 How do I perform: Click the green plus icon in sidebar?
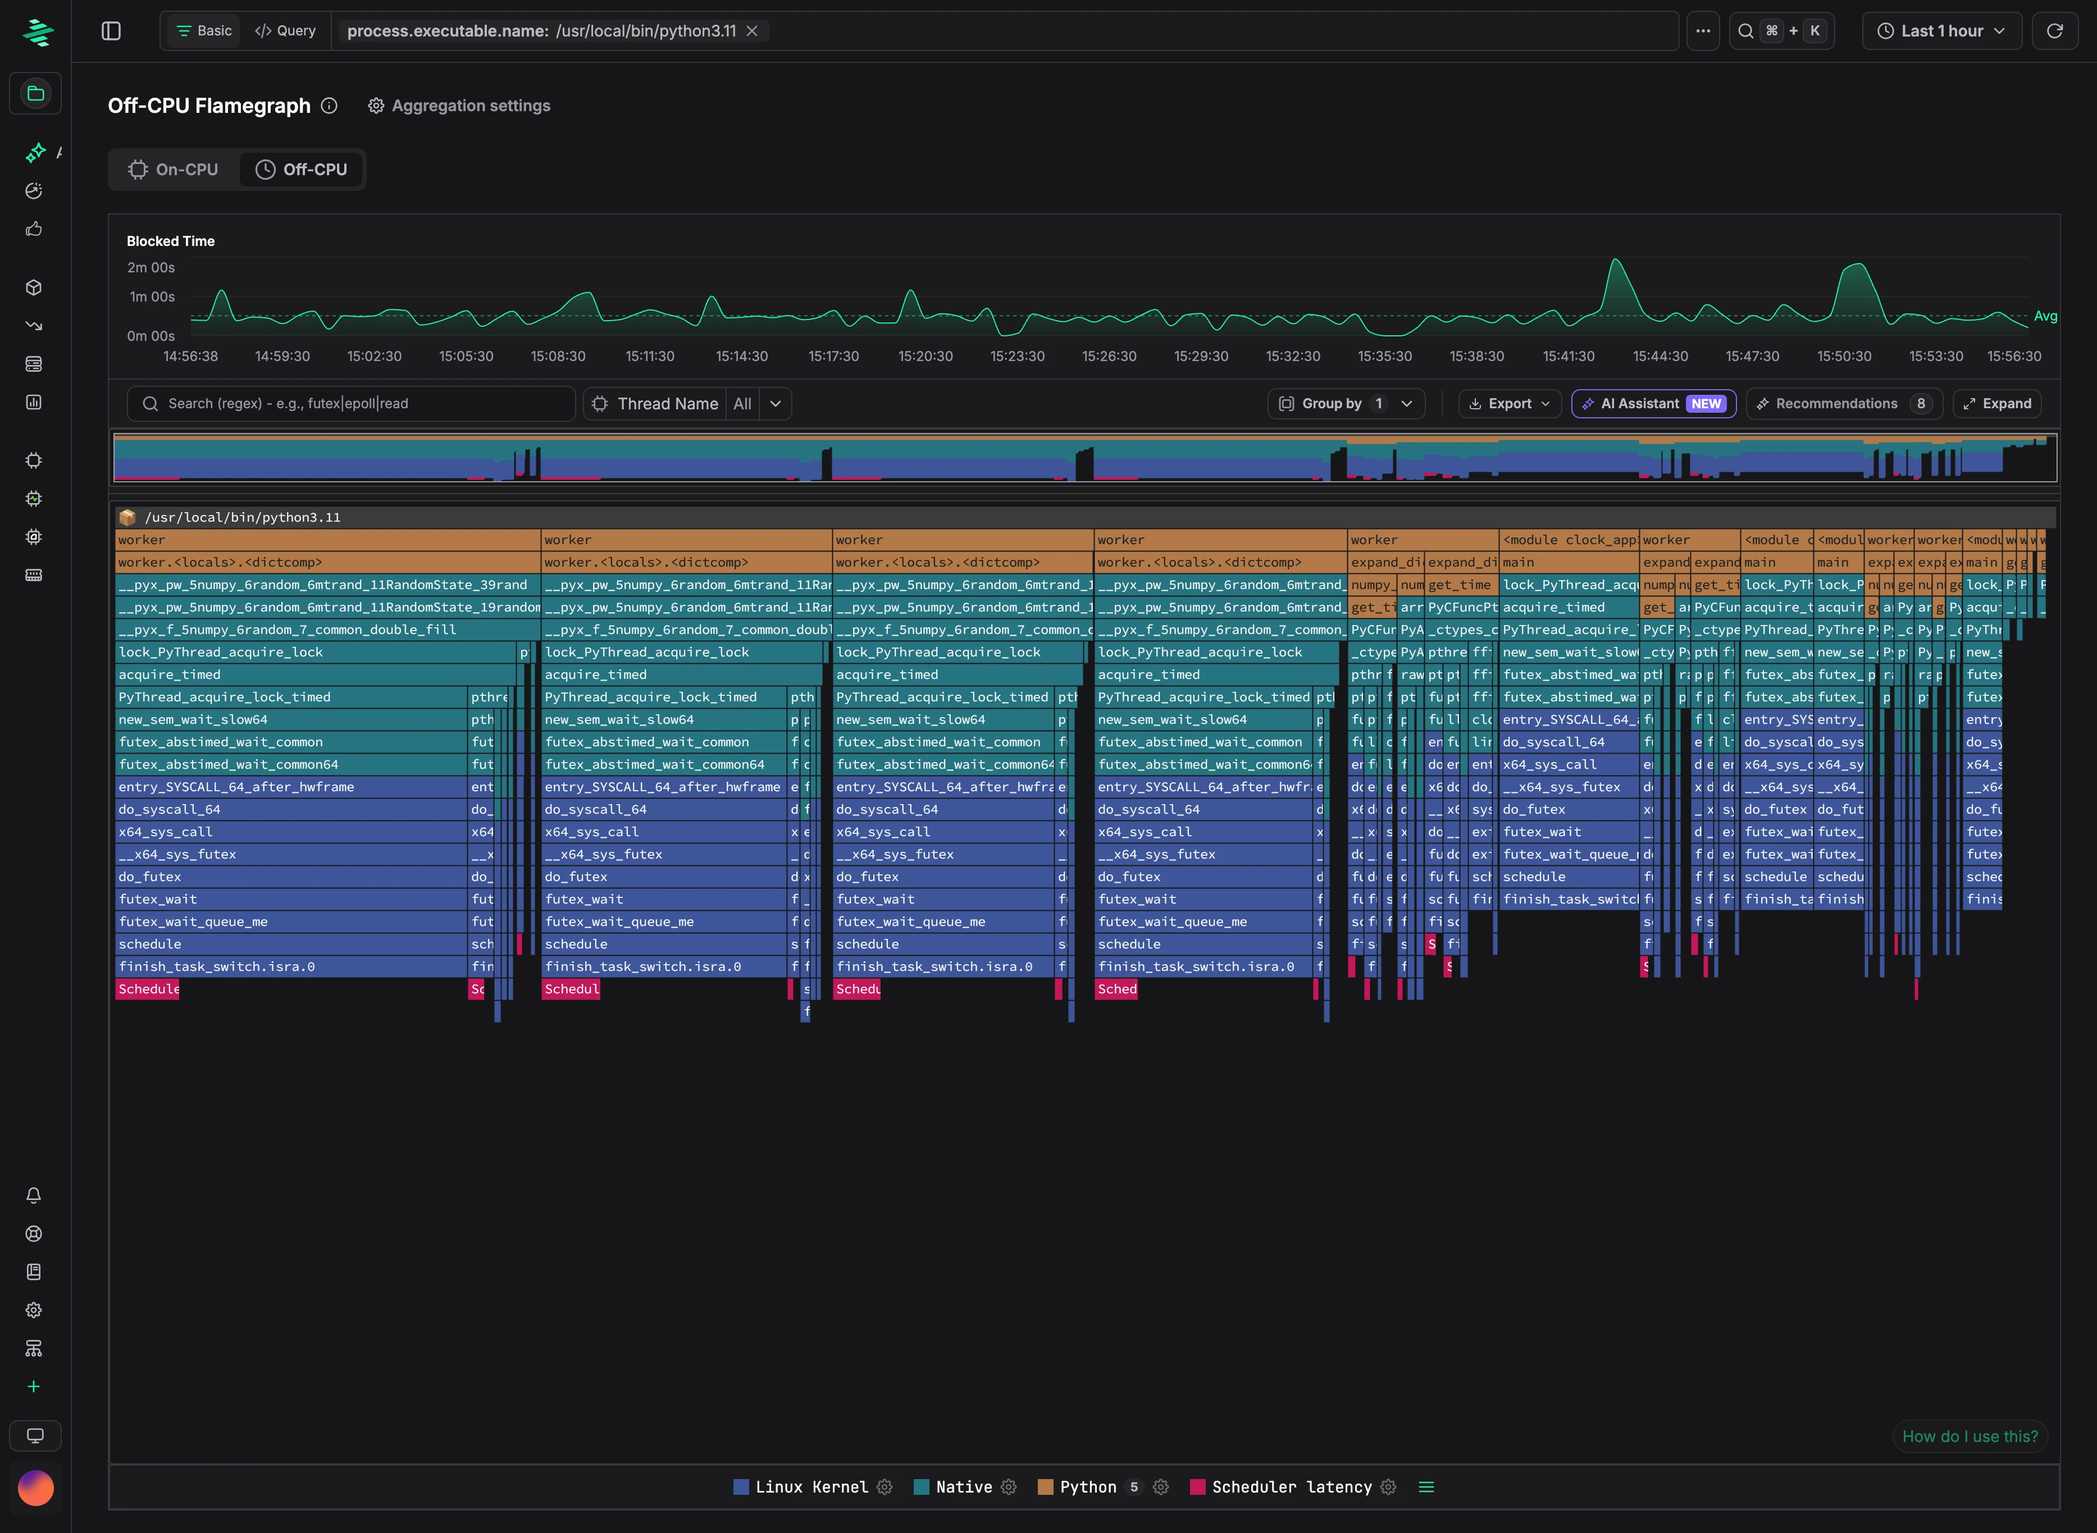coord(34,1386)
